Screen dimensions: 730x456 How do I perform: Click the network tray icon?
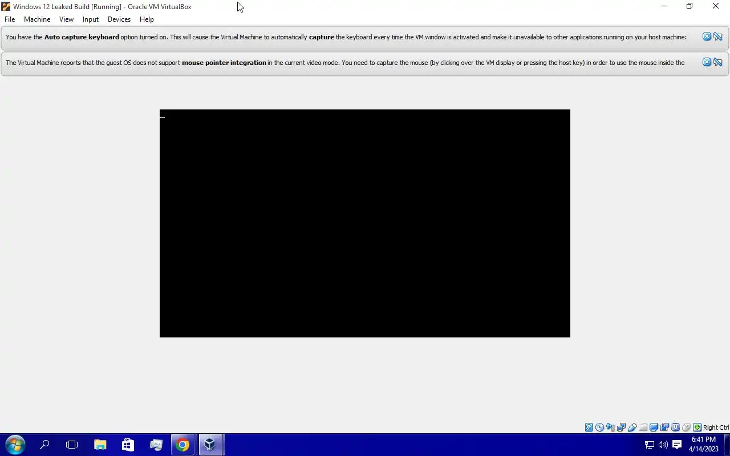pos(650,445)
